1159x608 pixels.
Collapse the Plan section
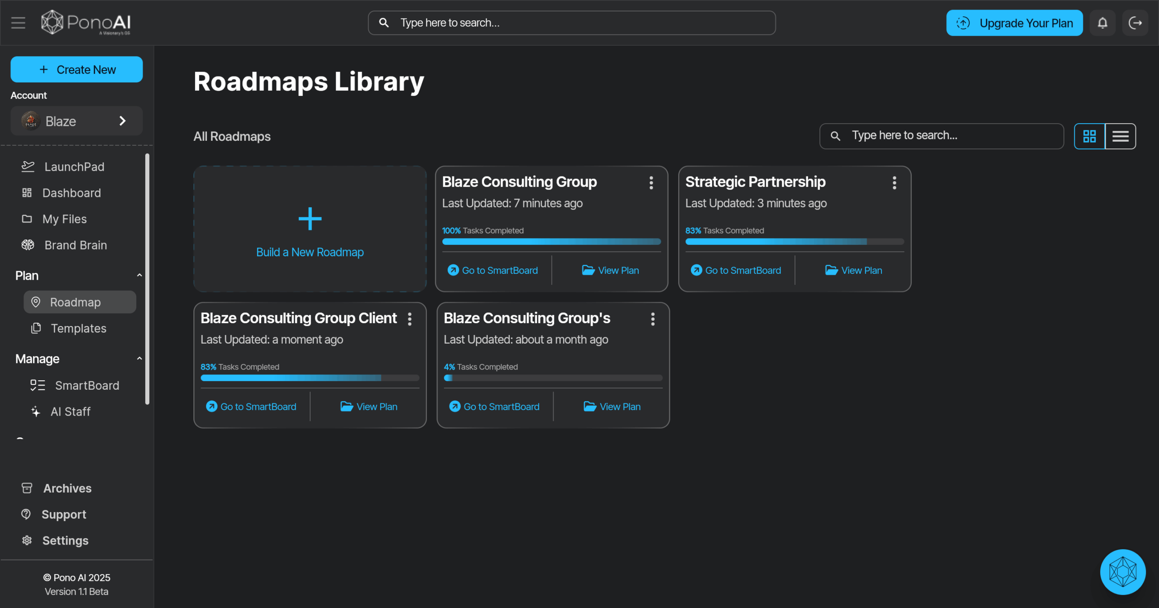139,275
